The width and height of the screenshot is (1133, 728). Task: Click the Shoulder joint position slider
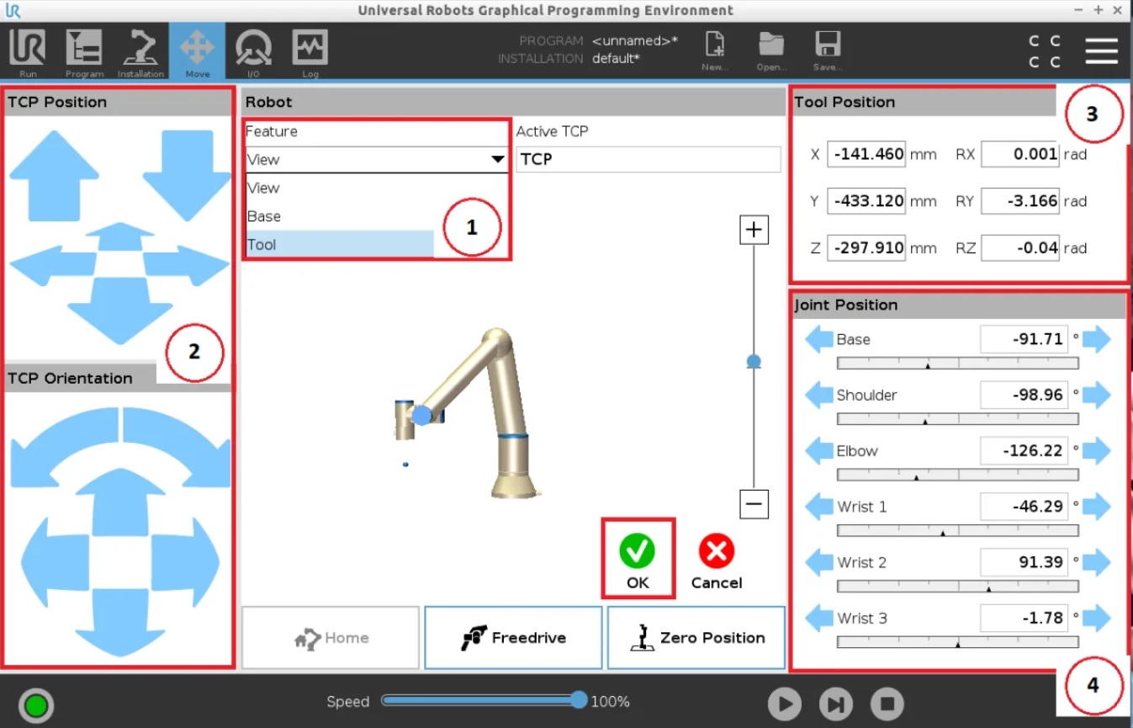click(x=958, y=419)
